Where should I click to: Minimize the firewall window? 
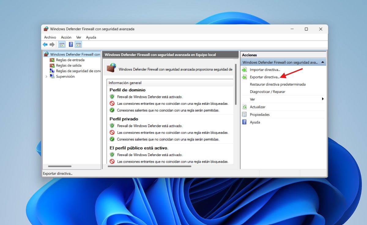(292, 29)
